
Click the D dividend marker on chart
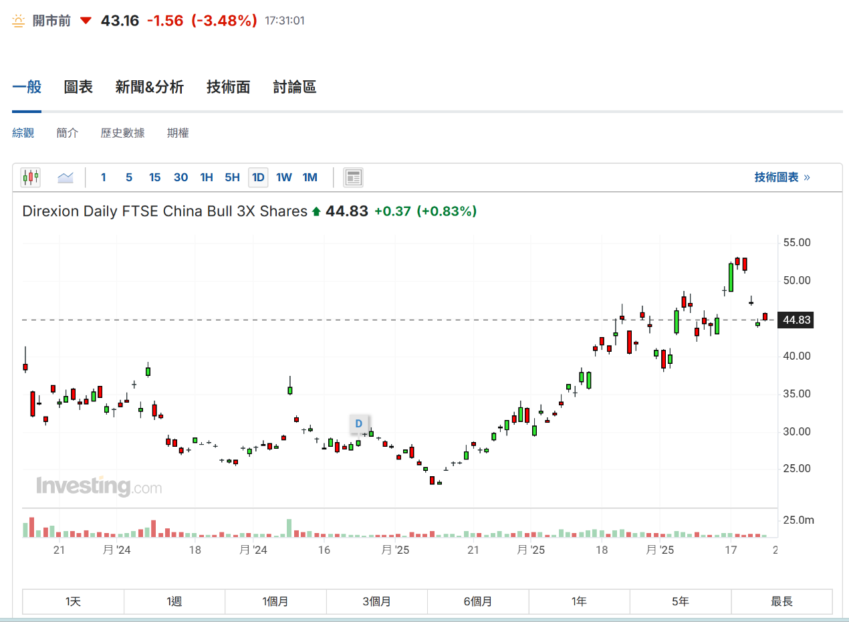358,423
